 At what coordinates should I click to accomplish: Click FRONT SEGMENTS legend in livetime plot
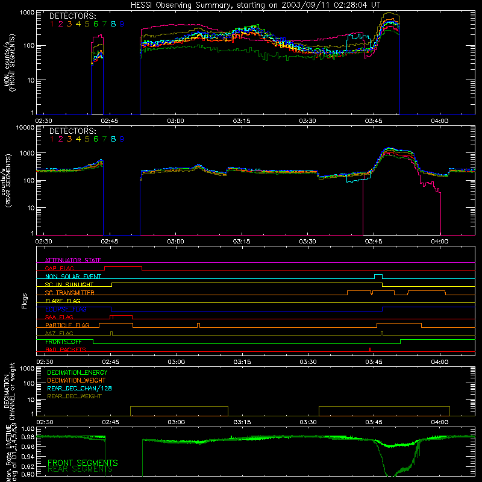pos(83,463)
